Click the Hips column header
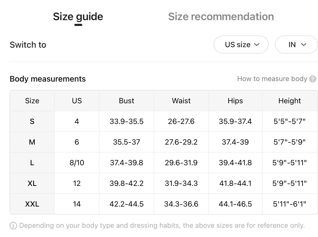The image size is (318, 237). (x=235, y=101)
